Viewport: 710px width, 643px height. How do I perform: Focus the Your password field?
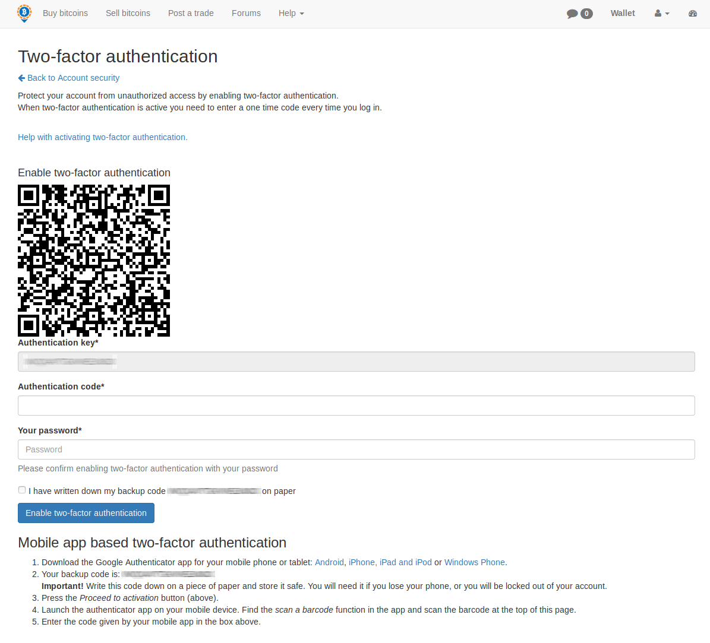click(356, 449)
